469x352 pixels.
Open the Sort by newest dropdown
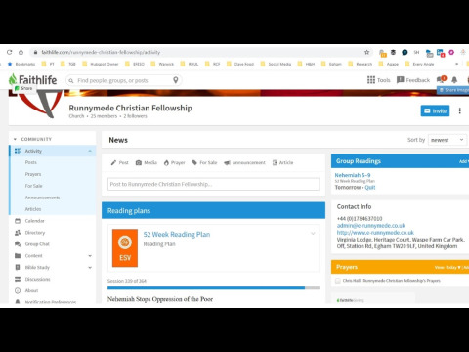[448, 140]
